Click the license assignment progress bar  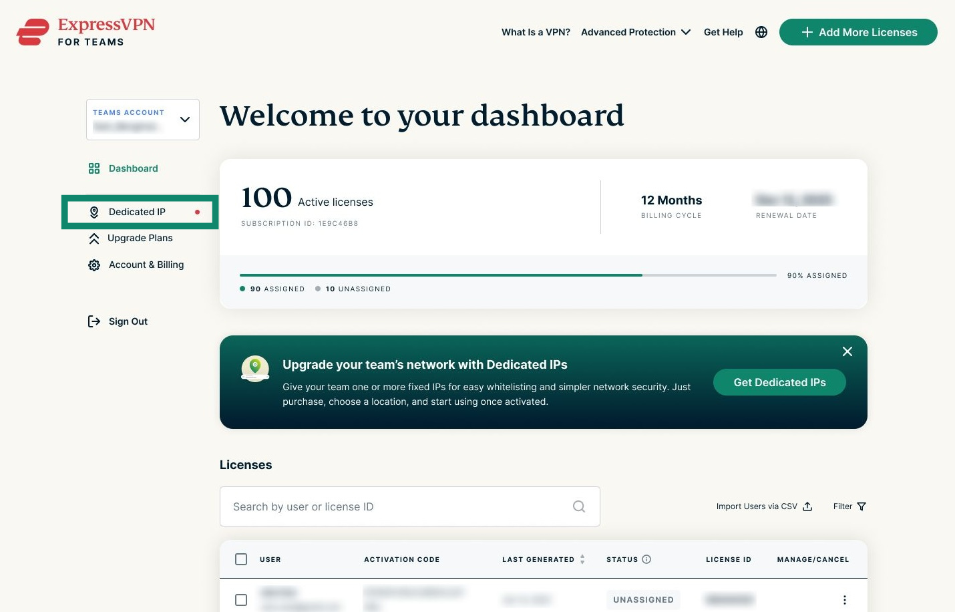pyautogui.click(x=508, y=275)
